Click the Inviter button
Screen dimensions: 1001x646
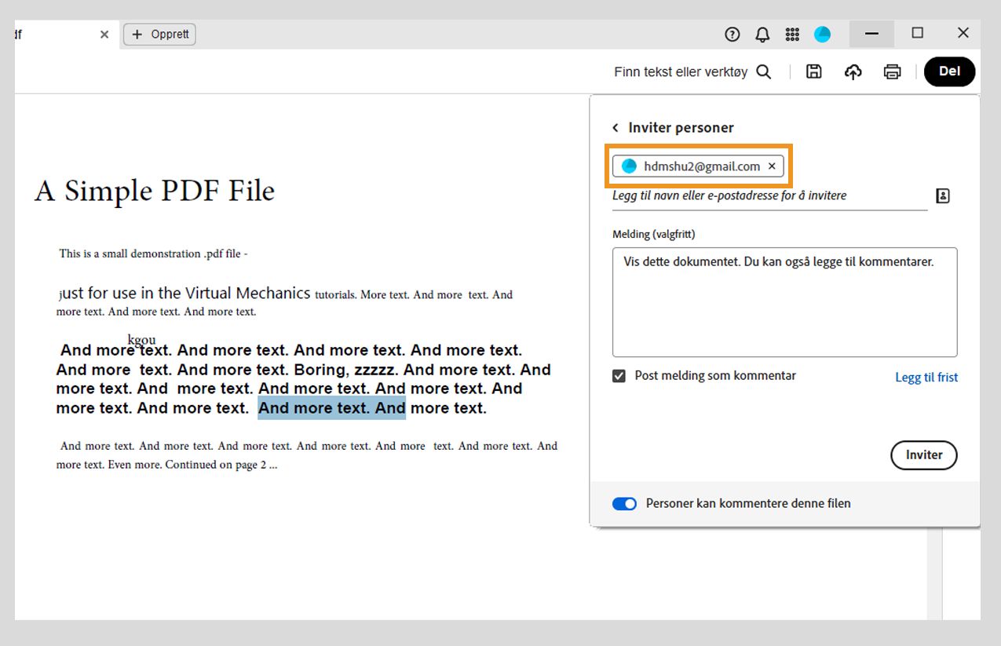point(923,454)
